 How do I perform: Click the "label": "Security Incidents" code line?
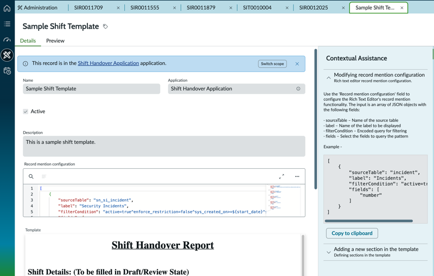click(93, 206)
